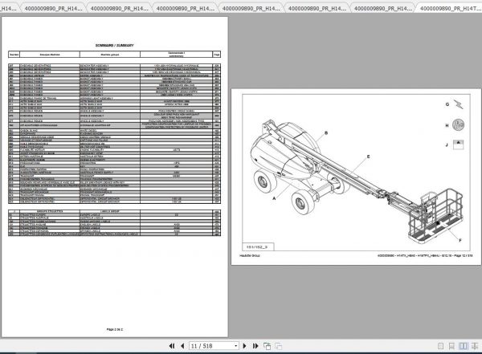
Task: Click callout label A near the wheels
Action: [274, 198]
